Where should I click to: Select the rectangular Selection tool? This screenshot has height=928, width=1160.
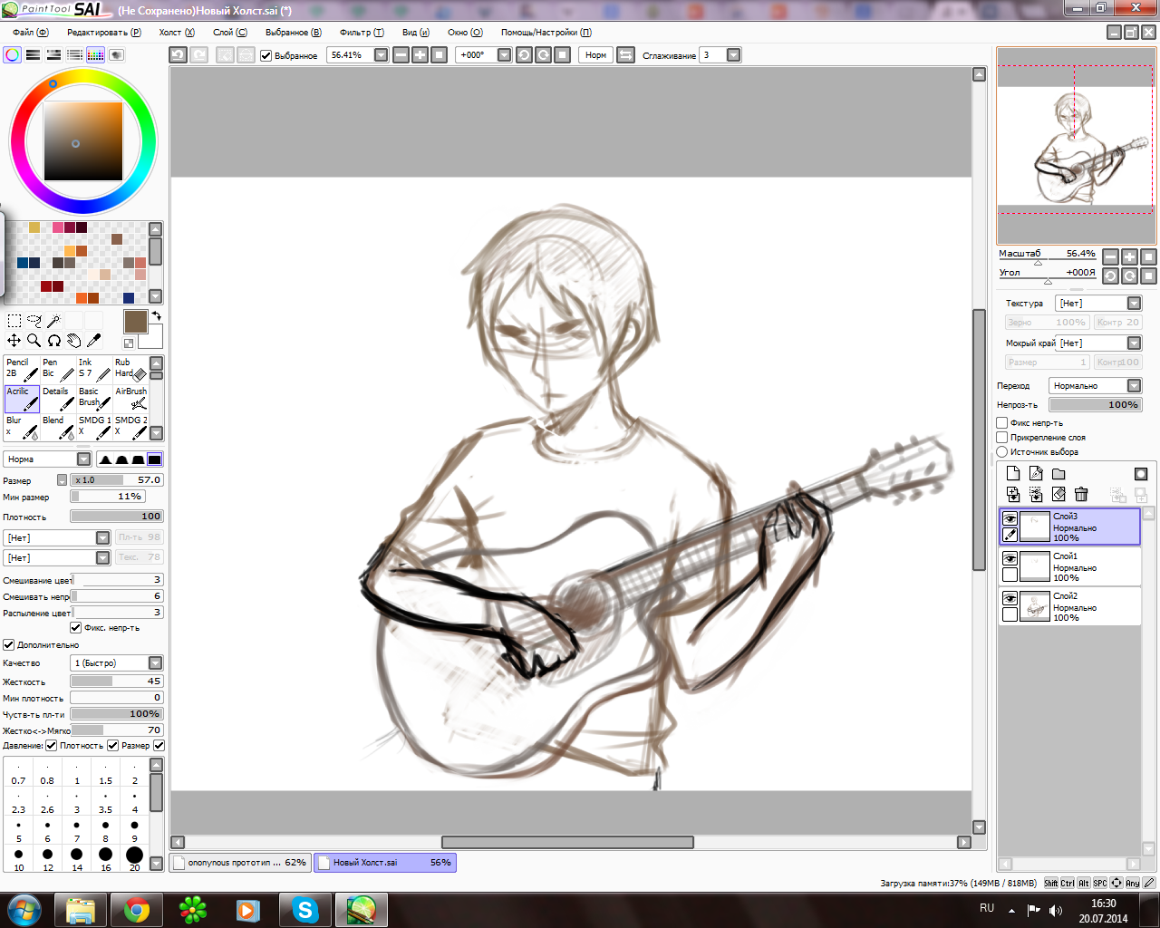tap(14, 321)
